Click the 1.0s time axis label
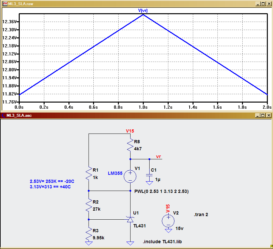 coord(143,107)
